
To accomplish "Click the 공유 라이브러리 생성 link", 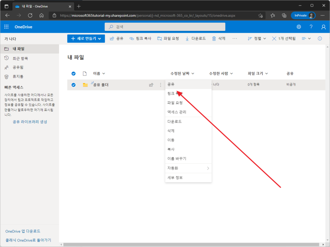I will click(x=30, y=122).
